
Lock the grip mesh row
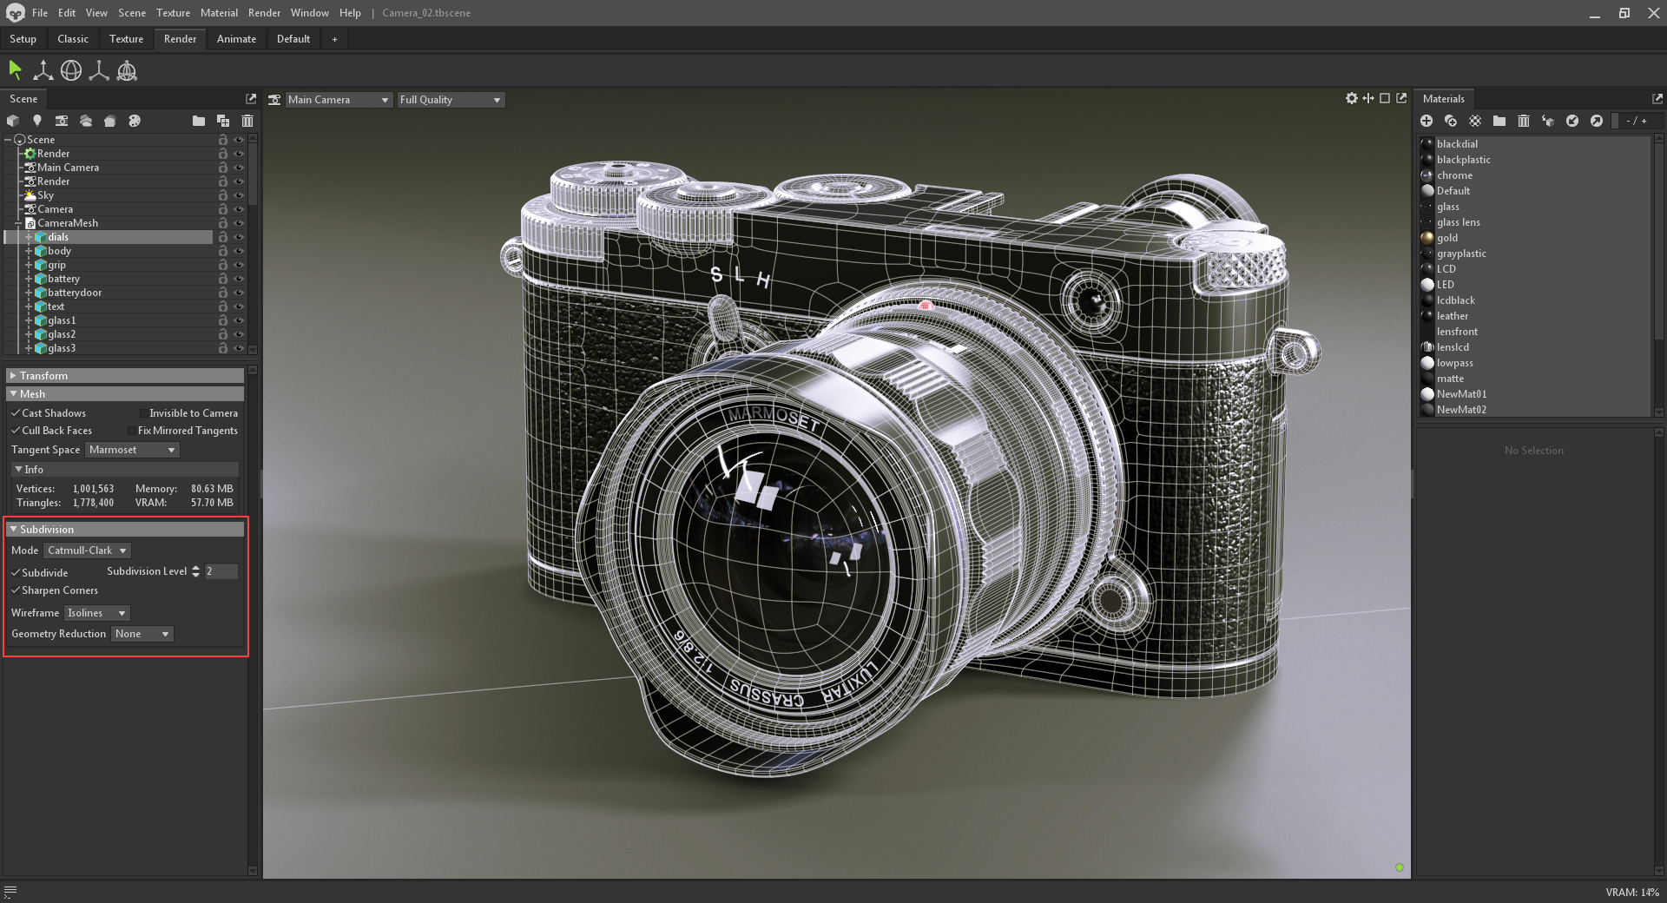(223, 265)
